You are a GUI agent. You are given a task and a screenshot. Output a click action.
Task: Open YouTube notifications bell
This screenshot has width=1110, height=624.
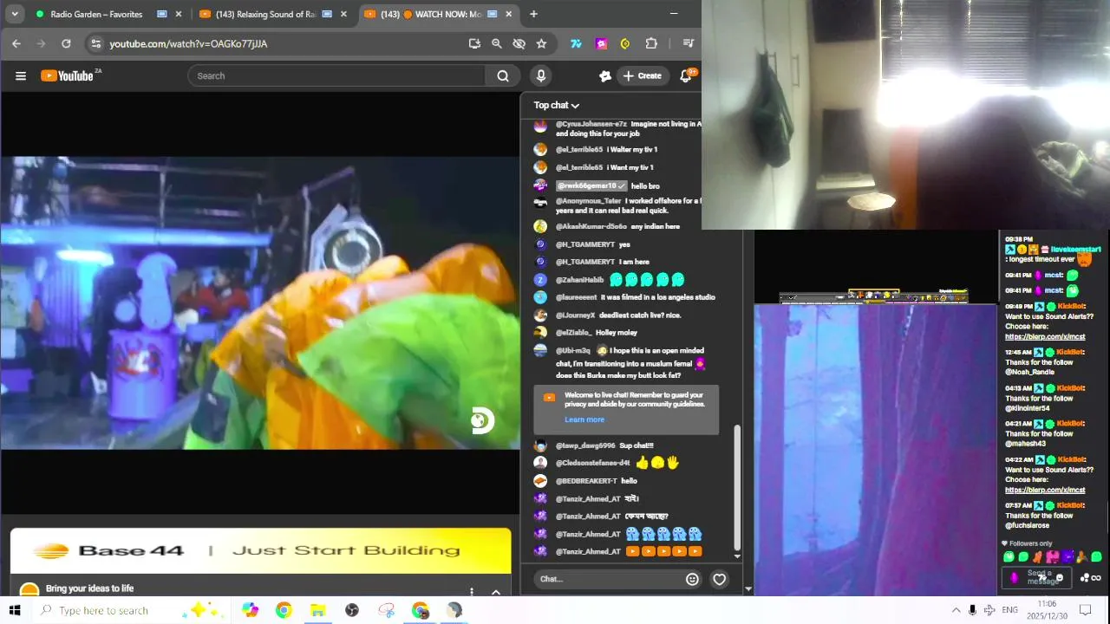coord(686,76)
